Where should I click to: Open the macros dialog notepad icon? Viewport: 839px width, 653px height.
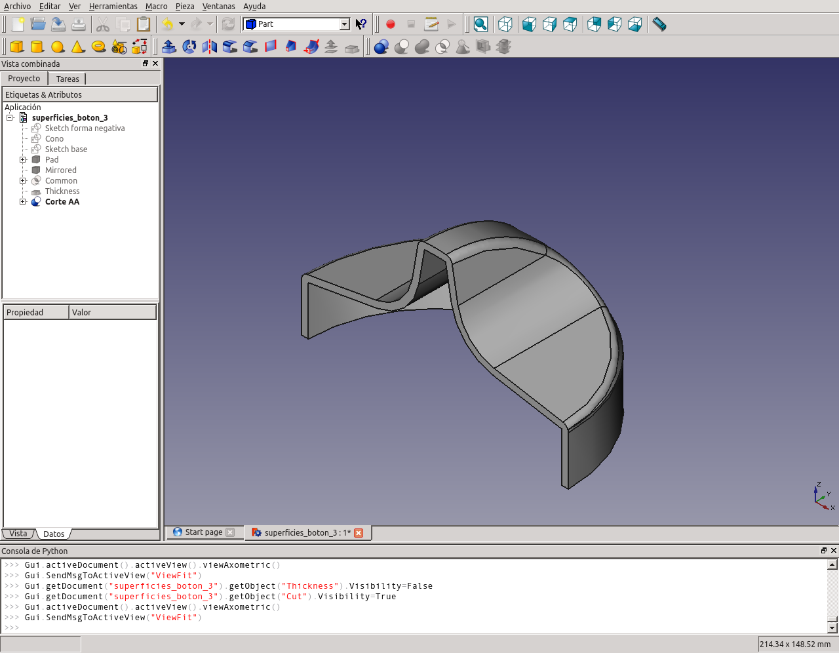coord(431,24)
